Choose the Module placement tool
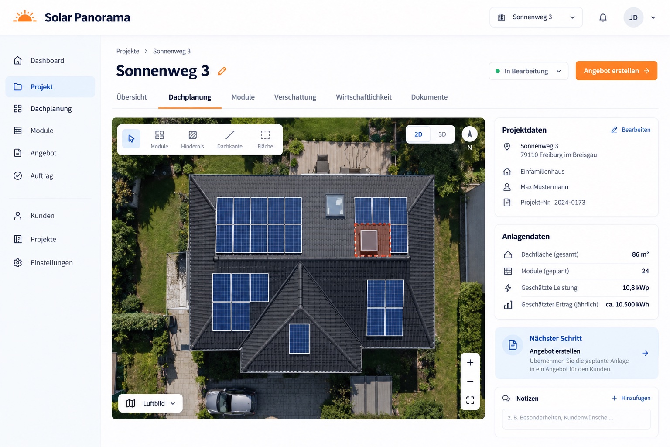This screenshot has height=447, width=670. pyautogui.click(x=159, y=139)
